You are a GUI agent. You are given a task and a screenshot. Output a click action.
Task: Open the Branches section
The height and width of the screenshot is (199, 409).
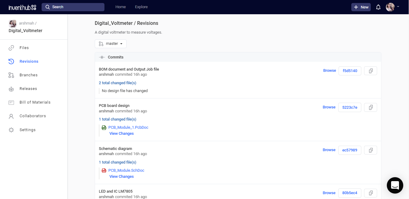pos(28,75)
